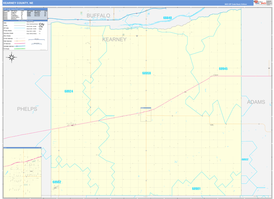This screenshot has width=274, height=199.
Task: Select the 68982 ZIP code label
Action: click(x=57, y=182)
